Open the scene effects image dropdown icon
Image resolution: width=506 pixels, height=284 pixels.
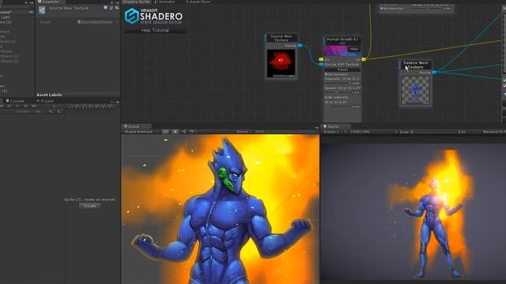[x=192, y=132]
